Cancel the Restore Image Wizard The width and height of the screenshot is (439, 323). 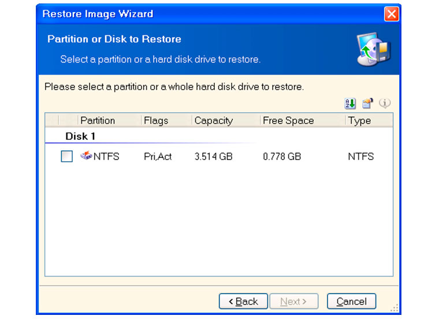coord(351,301)
